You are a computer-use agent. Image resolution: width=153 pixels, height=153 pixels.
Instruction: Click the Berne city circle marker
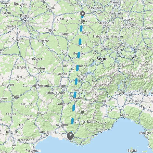(x=102, y=62)
